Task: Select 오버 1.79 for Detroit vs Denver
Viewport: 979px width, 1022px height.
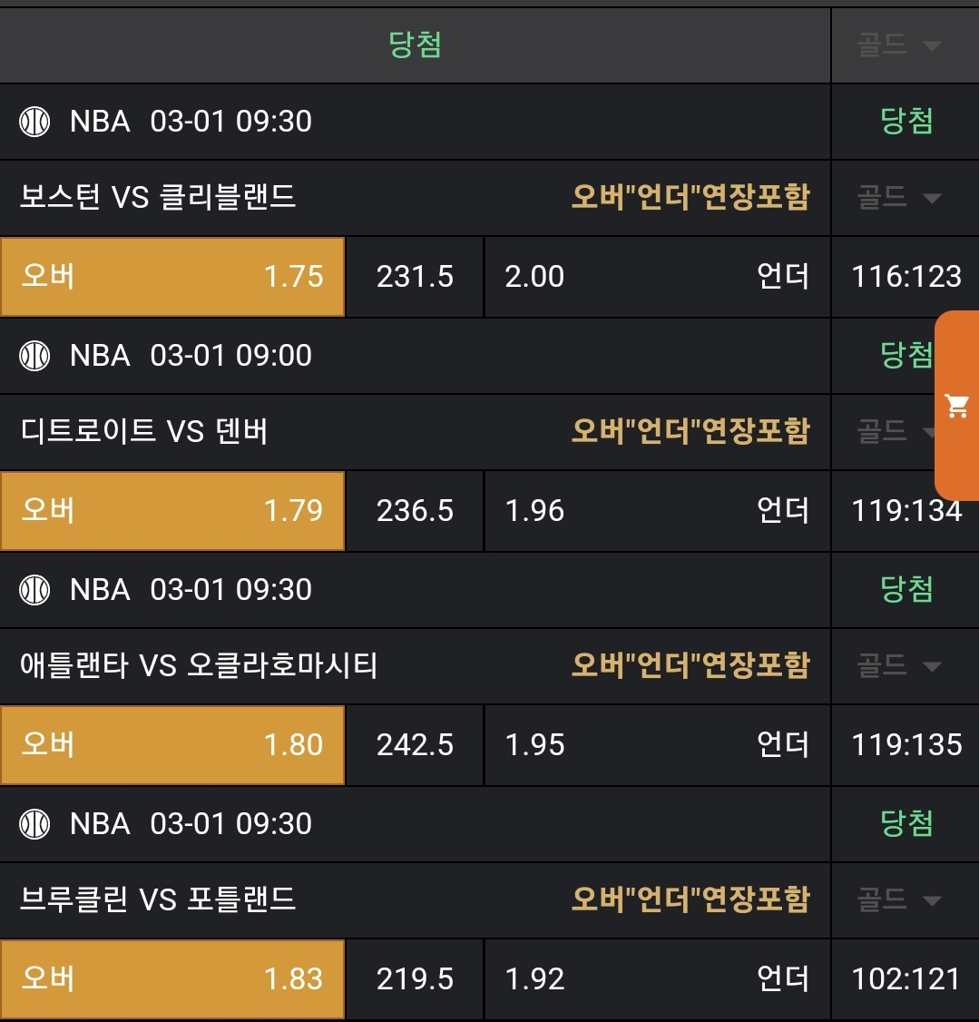Action: point(172,511)
